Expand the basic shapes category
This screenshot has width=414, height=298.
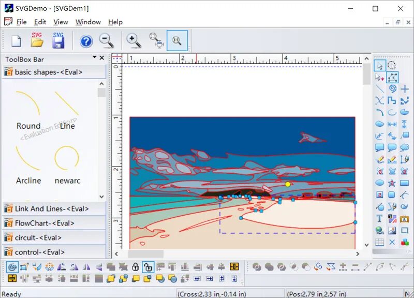pyautogui.click(x=54, y=72)
